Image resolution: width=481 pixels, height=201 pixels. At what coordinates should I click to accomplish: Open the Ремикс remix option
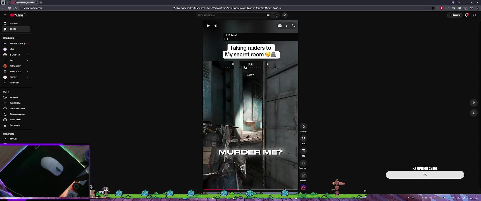pos(303,175)
